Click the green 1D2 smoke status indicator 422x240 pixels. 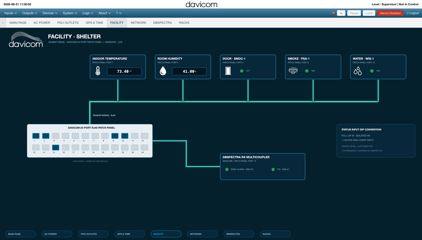307,71
